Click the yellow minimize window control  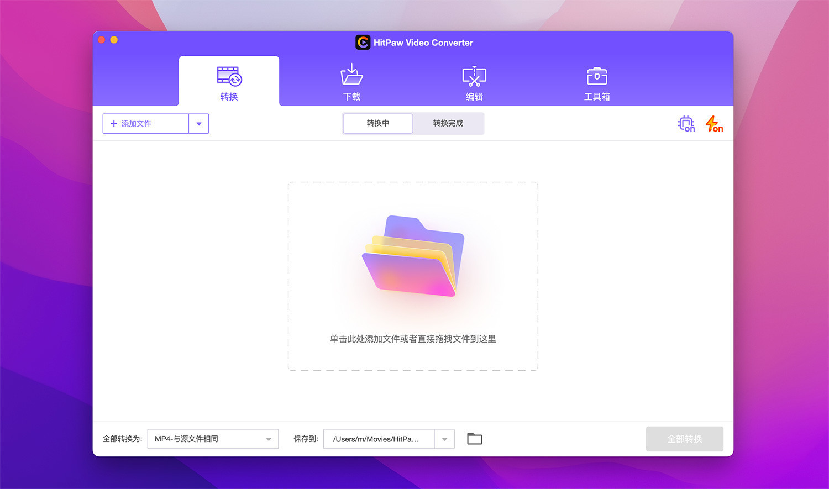[114, 39]
